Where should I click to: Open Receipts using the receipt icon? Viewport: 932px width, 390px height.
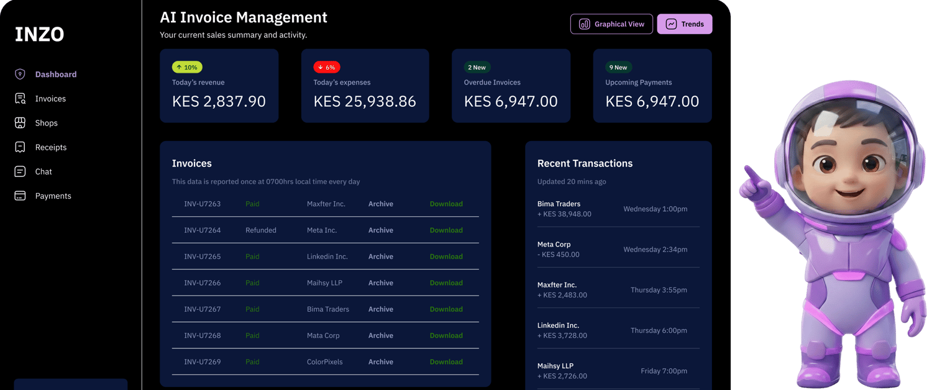(20, 147)
